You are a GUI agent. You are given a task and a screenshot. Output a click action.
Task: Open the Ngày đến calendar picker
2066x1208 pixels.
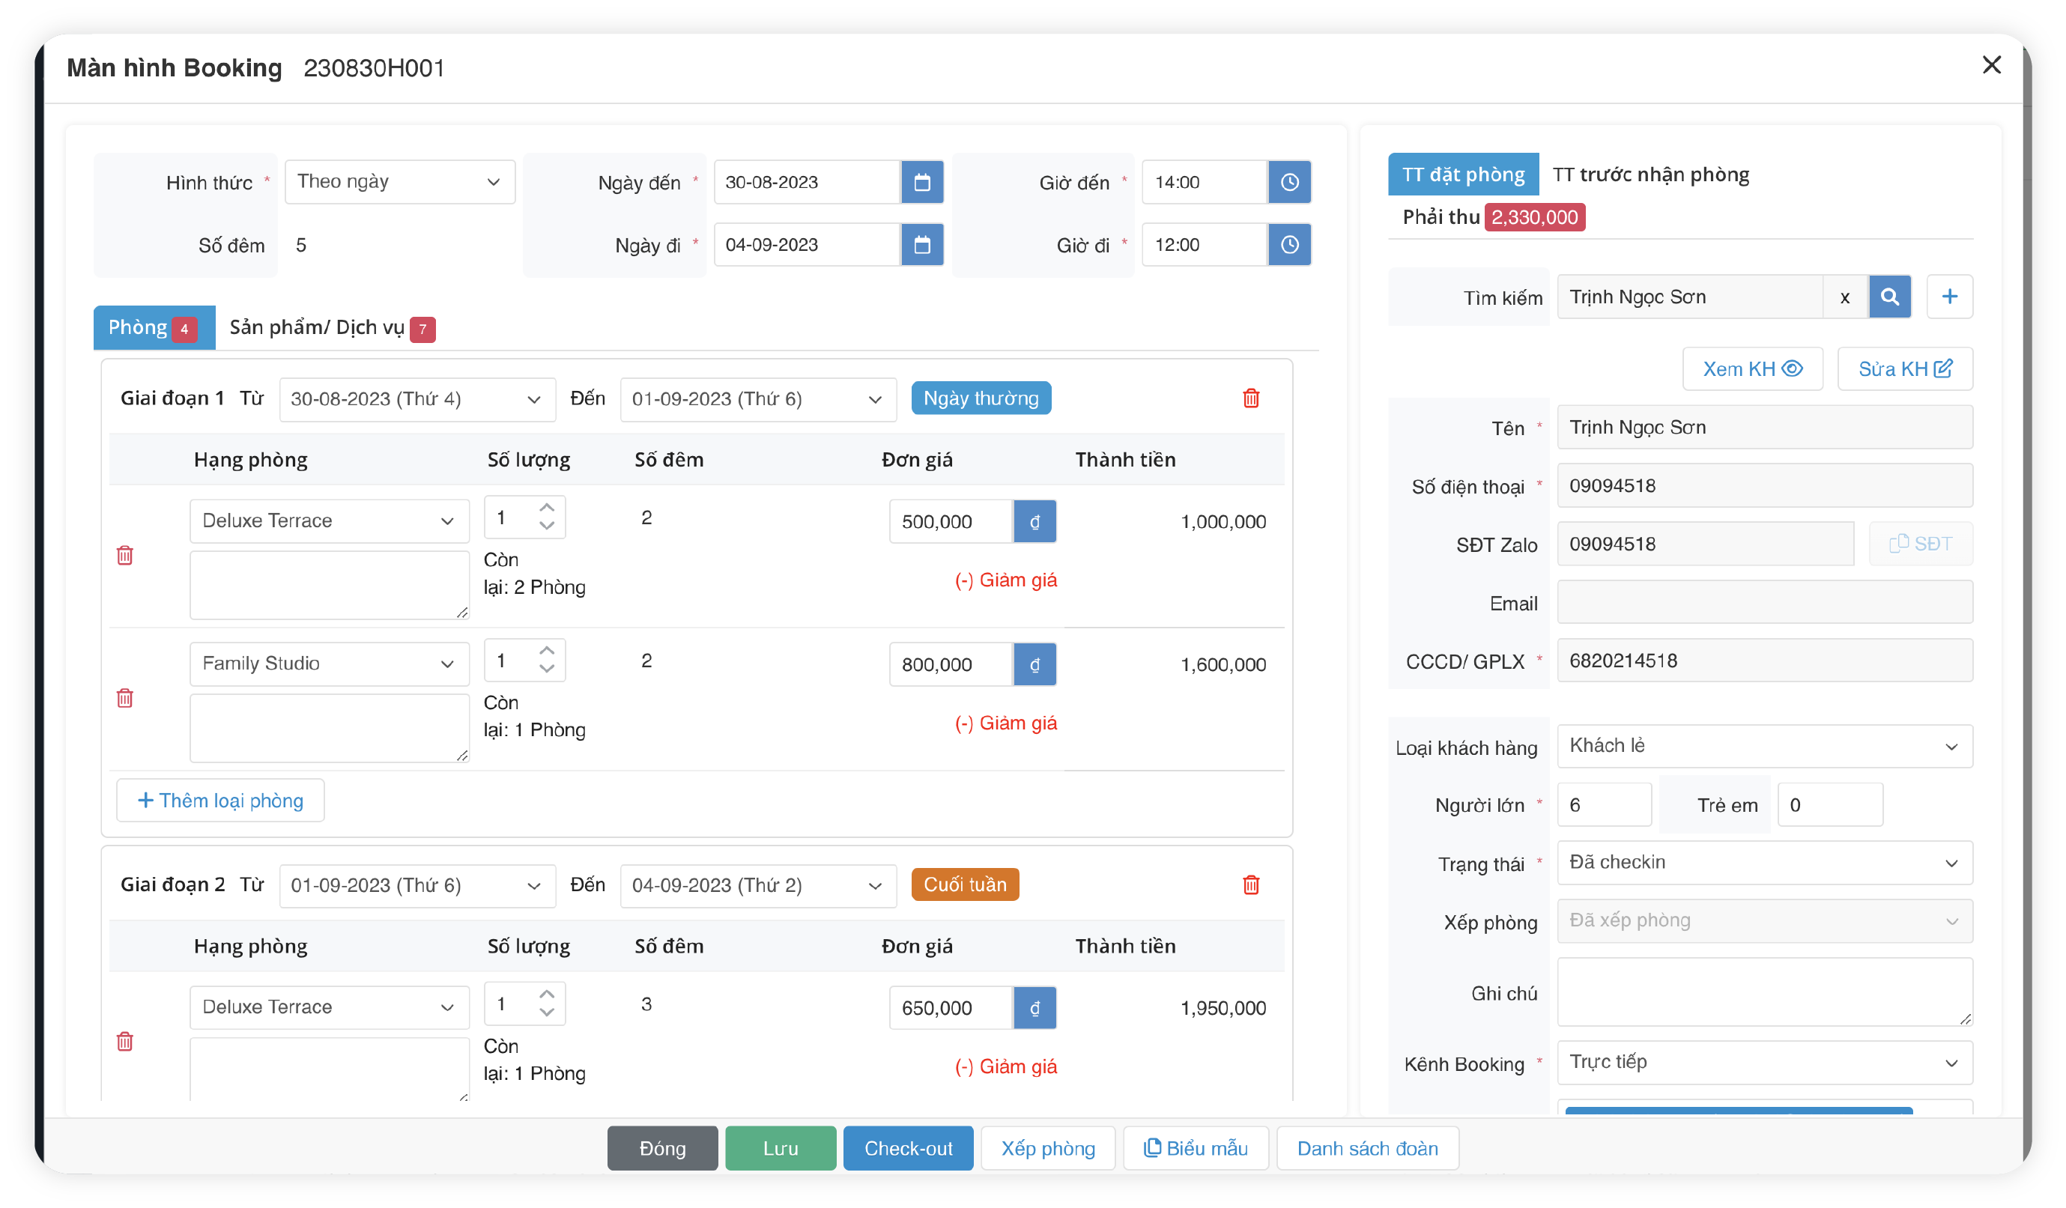pos(921,182)
